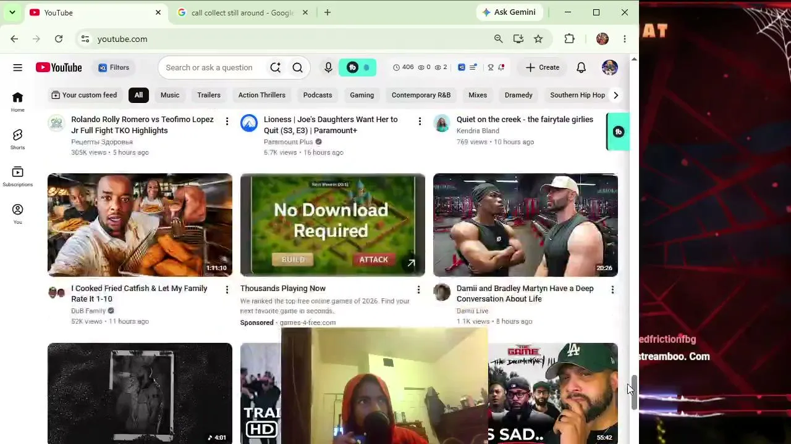Play the Damii and Bradley Martyn thumbnail
Viewport: 791px width, 444px height.
coord(525,225)
